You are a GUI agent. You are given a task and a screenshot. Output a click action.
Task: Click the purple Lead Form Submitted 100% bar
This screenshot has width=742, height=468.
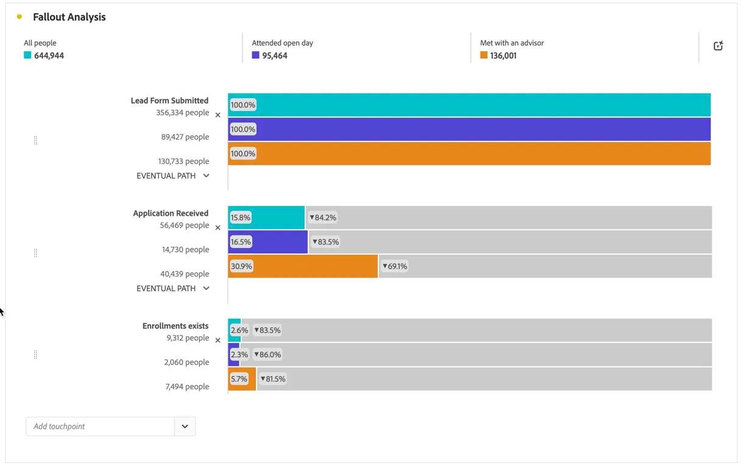click(469, 129)
